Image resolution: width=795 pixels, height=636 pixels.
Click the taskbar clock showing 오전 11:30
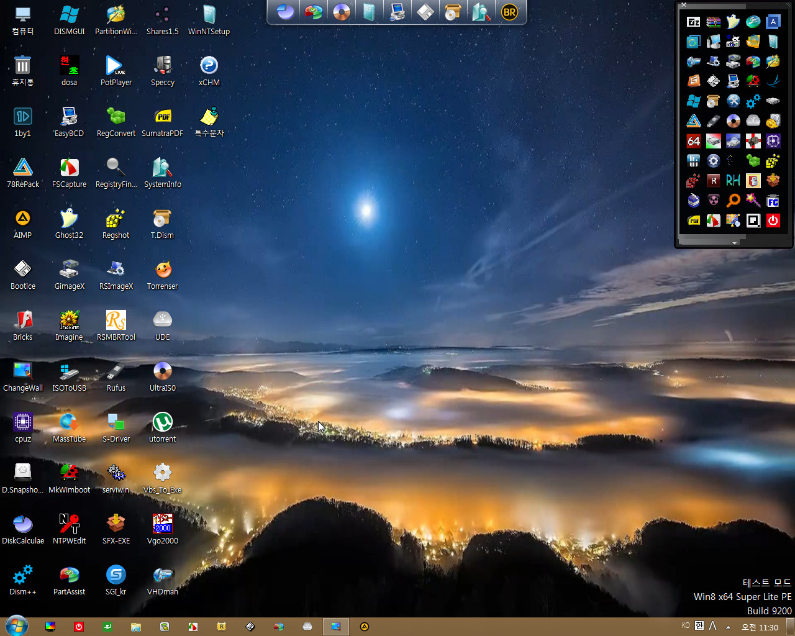tap(760, 627)
